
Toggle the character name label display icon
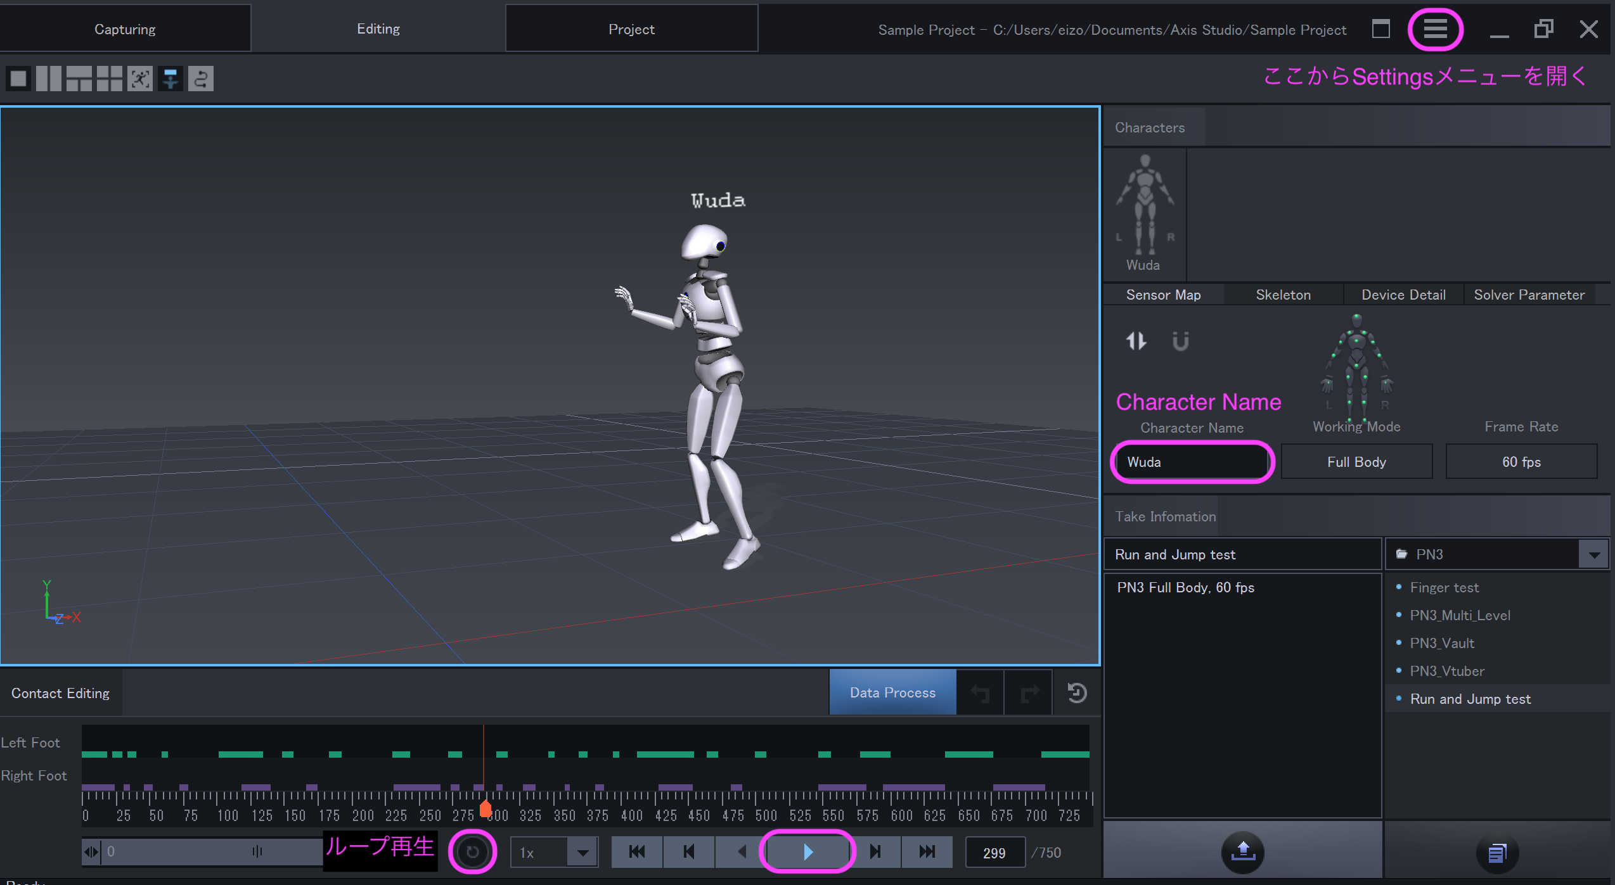pyautogui.click(x=170, y=79)
